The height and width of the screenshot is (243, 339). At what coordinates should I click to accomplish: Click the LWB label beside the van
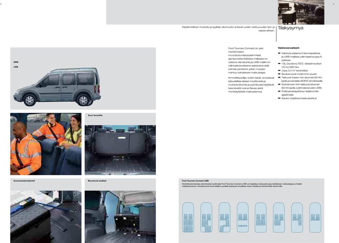click(x=16, y=67)
